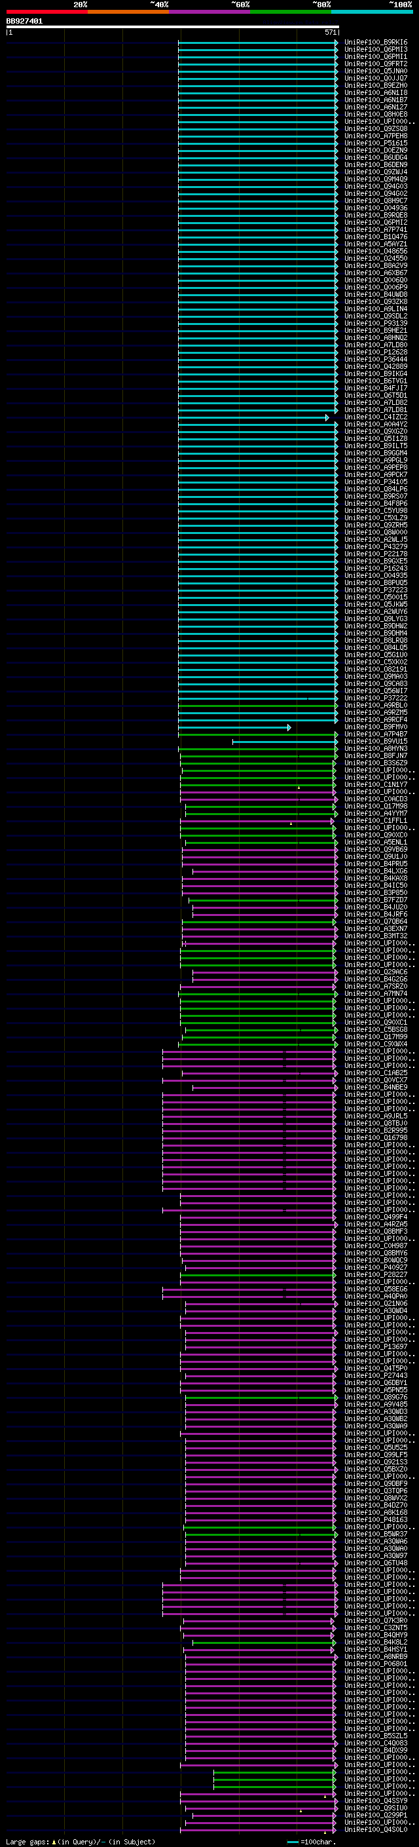This screenshot has width=419, height=1847.
Task: Select hit label UniRef100_C4IZC2
Action: pos(376,417)
